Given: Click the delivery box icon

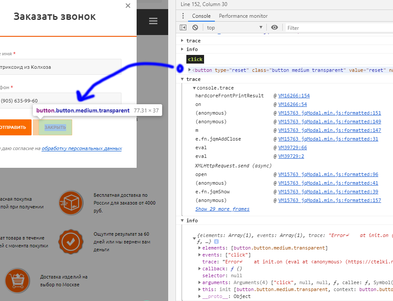Looking at the screenshot, I should pyautogui.click(x=71, y=203).
